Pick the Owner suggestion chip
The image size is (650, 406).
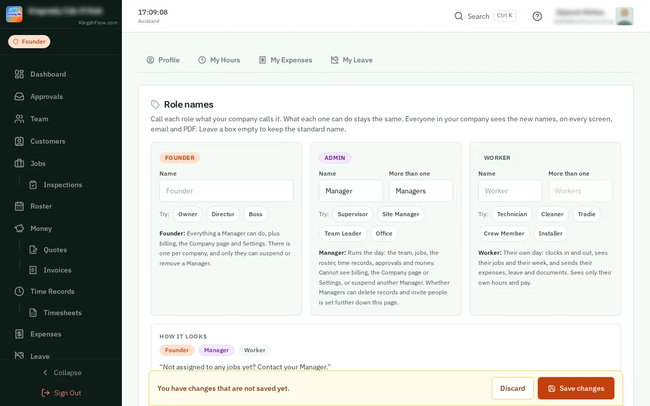coord(188,214)
